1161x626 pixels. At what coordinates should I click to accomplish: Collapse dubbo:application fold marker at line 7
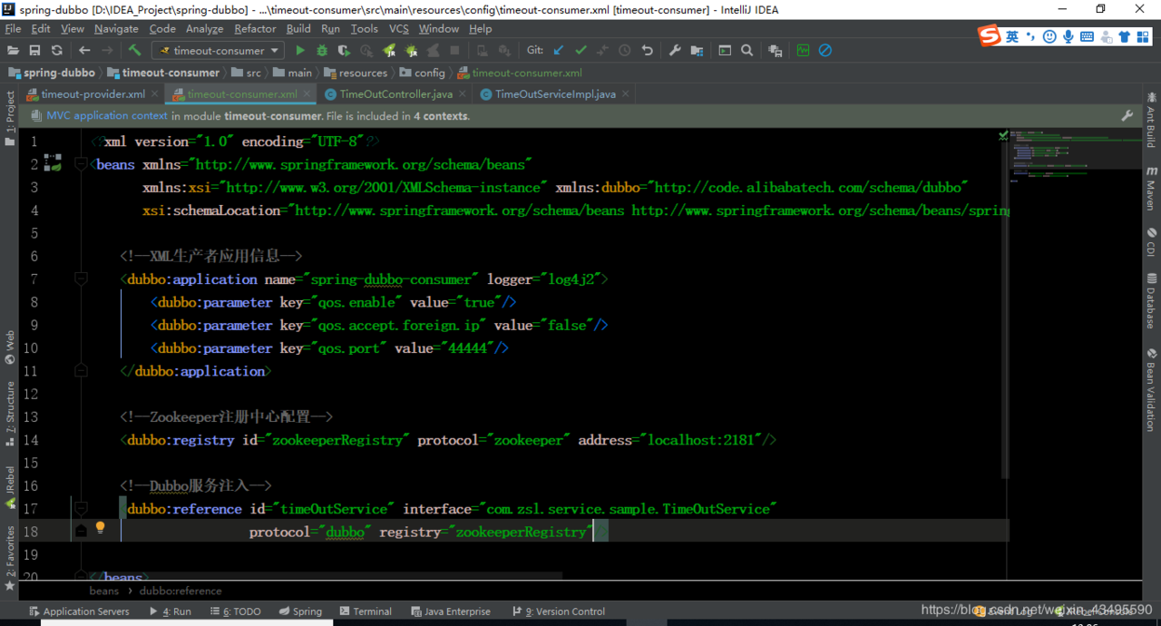(x=81, y=279)
